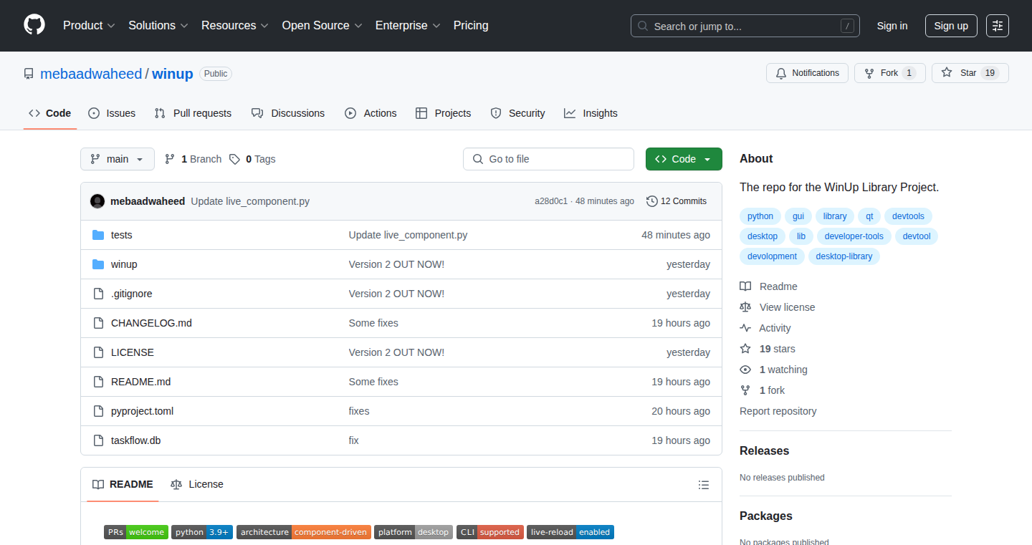The height and width of the screenshot is (545, 1032).
Task: Open commit hash a28d0c1
Action: click(551, 201)
